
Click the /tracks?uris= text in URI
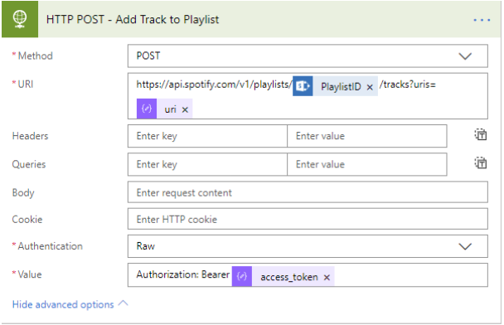click(x=408, y=85)
